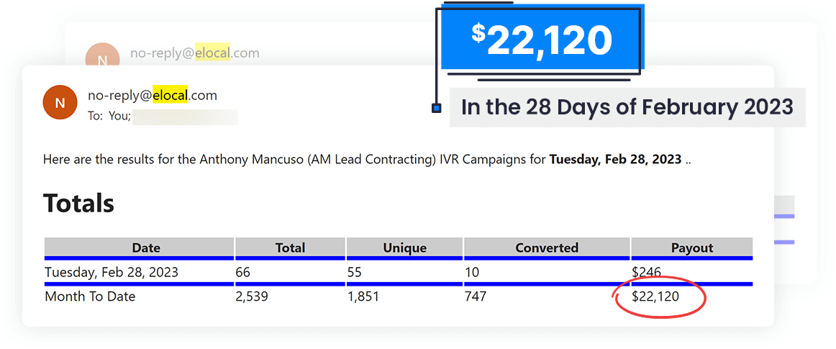Sort by the Total column header
This screenshot has height=349, width=836.
point(290,248)
